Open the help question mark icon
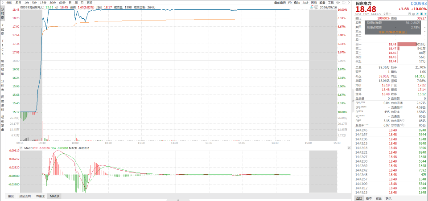 (344, 3)
